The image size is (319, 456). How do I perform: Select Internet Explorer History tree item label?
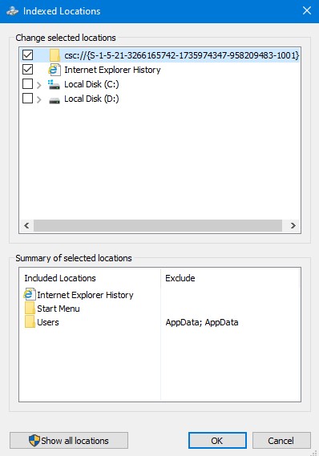[112, 70]
